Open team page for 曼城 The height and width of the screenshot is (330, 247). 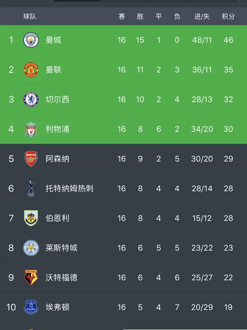[53, 40]
